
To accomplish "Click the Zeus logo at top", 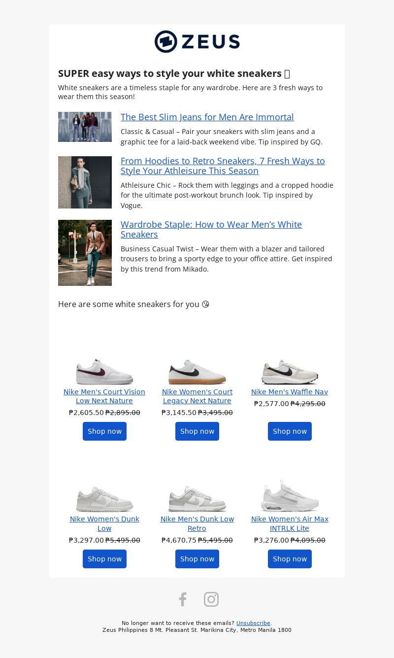I will [x=197, y=41].
